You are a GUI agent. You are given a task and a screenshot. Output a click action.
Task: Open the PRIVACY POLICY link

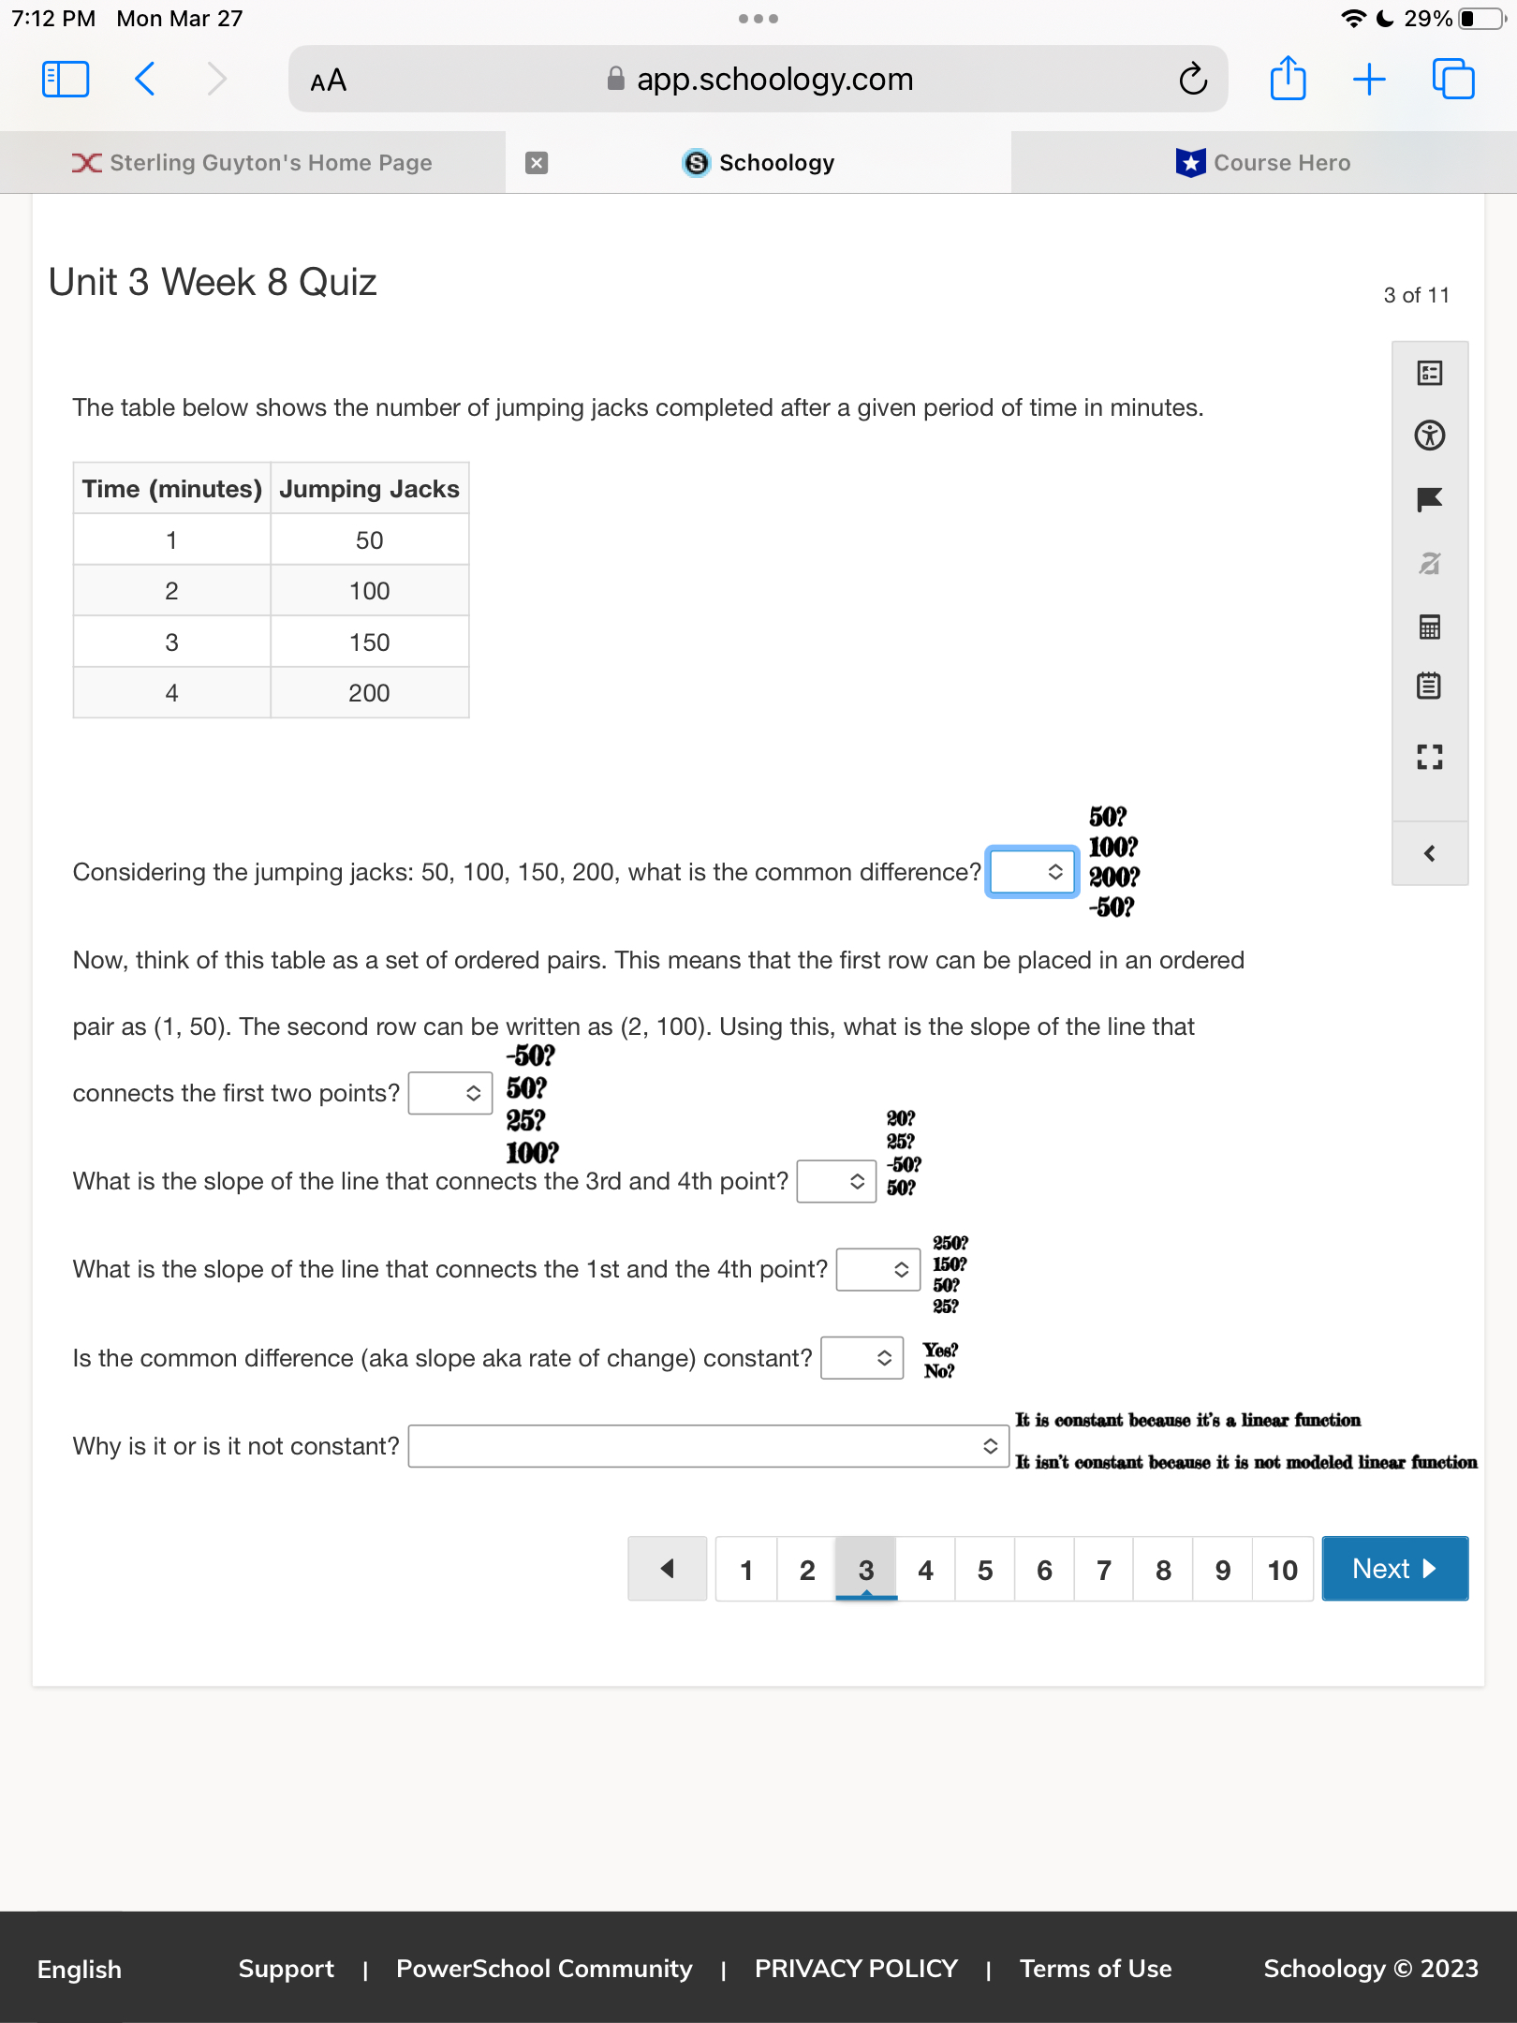click(856, 1969)
